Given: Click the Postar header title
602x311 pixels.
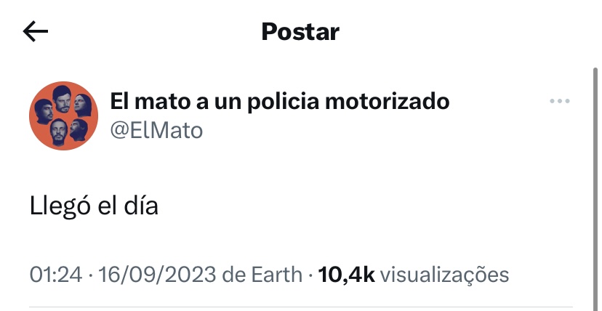Looking at the screenshot, I should pyautogui.click(x=300, y=31).
